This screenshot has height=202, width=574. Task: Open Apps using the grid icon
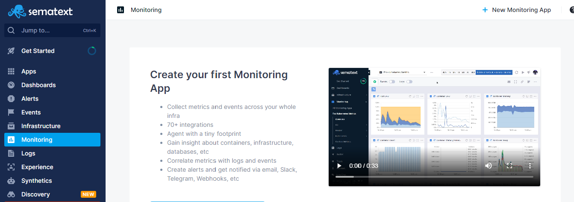(x=12, y=71)
